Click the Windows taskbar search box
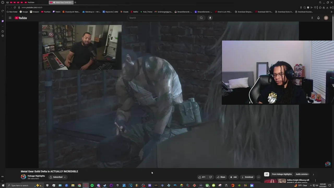The width and height of the screenshot is (334, 188). (24, 185)
